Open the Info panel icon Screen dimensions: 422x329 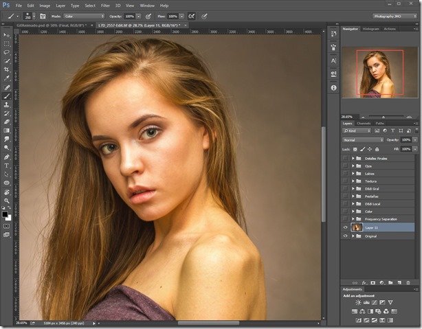coord(333,88)
